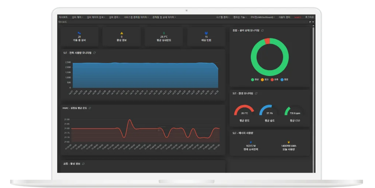
Task: Refresh the 종합 설비 상태 모니터링 panel
Action: (x=262, y=30)
